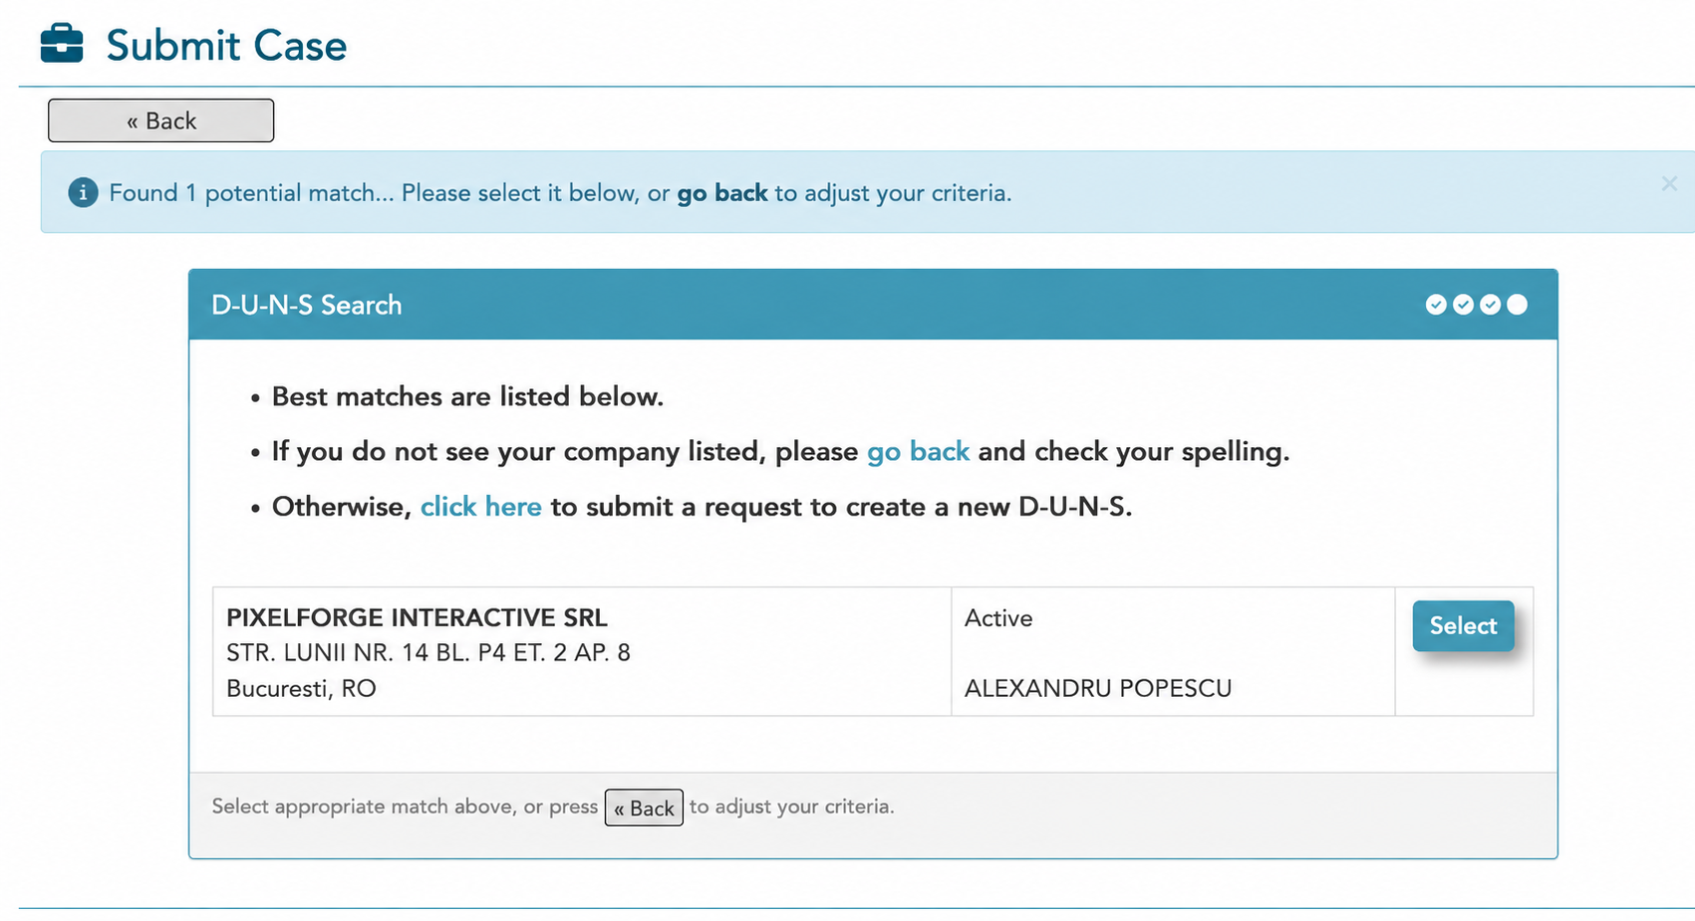Click the D-U-N-S Search panel header
Image resolution: width=1695 pixels, height=921 pixels.
pos(873,305)
